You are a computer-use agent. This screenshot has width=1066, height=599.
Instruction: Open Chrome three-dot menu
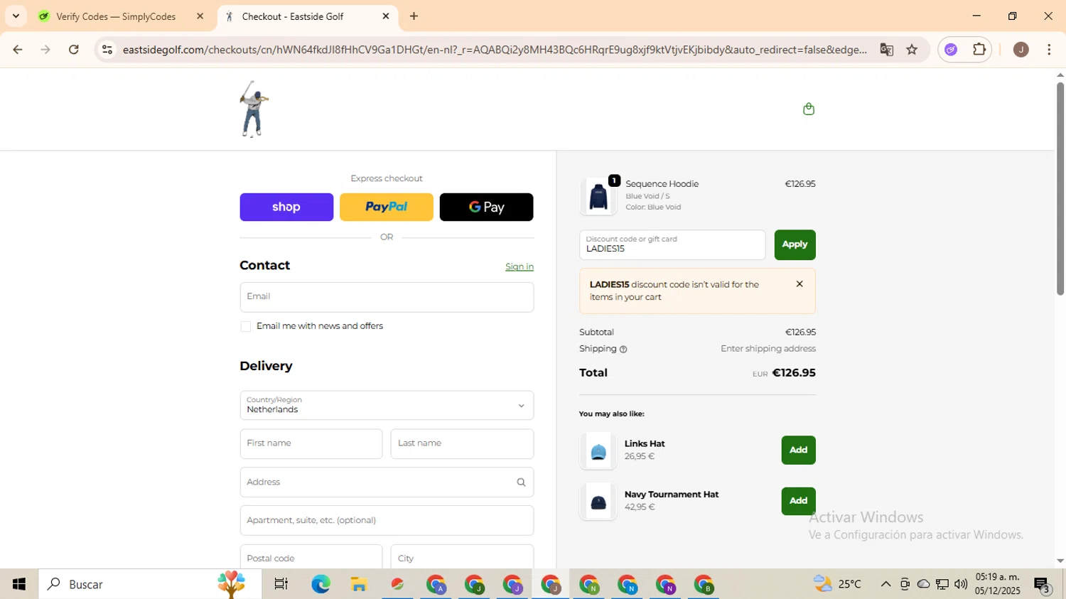pyautogui.click(x=1049, y=50)
